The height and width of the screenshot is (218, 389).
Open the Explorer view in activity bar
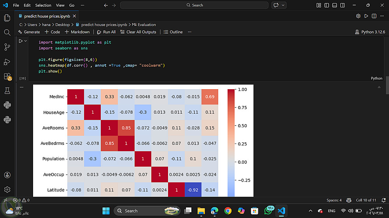point(7,18)
